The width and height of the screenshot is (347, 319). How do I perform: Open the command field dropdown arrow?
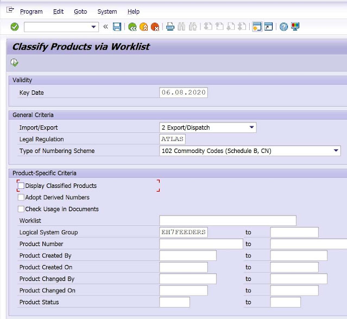click(93, 27)
